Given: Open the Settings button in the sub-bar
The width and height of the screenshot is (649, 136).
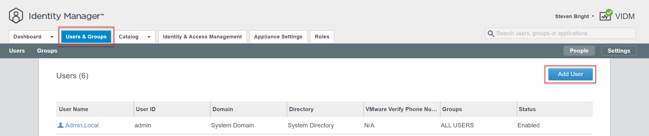Looking at the screenshot, I should [619, 51].
